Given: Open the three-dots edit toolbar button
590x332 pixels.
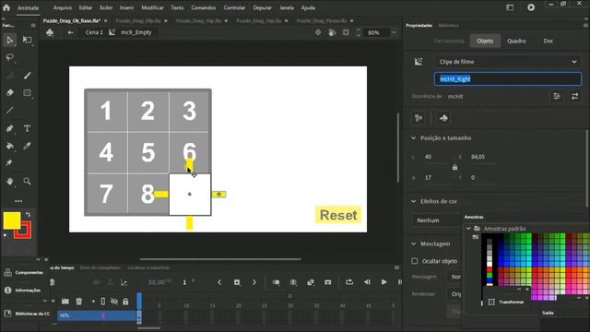Looking at the screenshot, I should click(x=18, y=201).
